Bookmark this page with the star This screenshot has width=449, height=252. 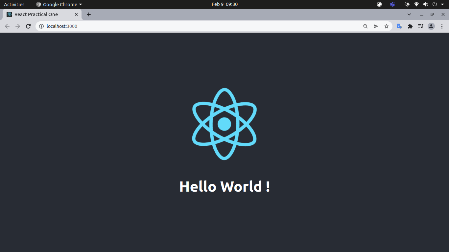click(386, 26)
